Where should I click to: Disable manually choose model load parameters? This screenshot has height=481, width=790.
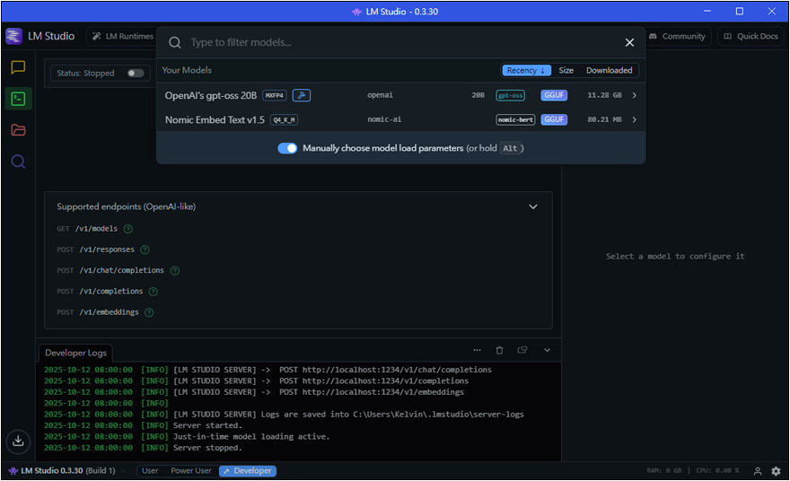click(287, 148)
